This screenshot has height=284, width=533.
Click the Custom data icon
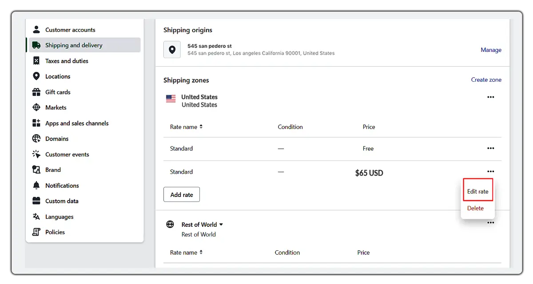(x=36, y=201)
